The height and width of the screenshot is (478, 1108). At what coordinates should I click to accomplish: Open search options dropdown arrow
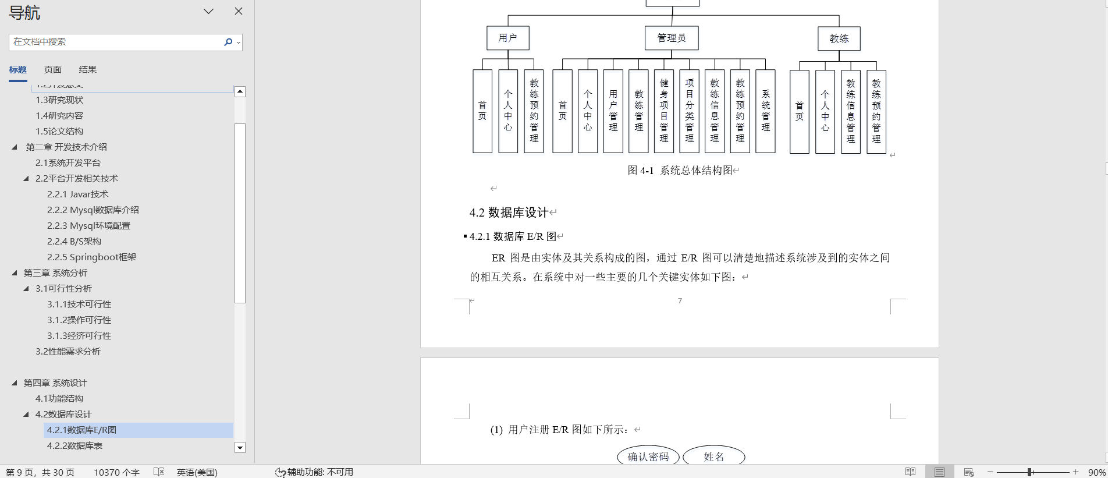(239, 42)
